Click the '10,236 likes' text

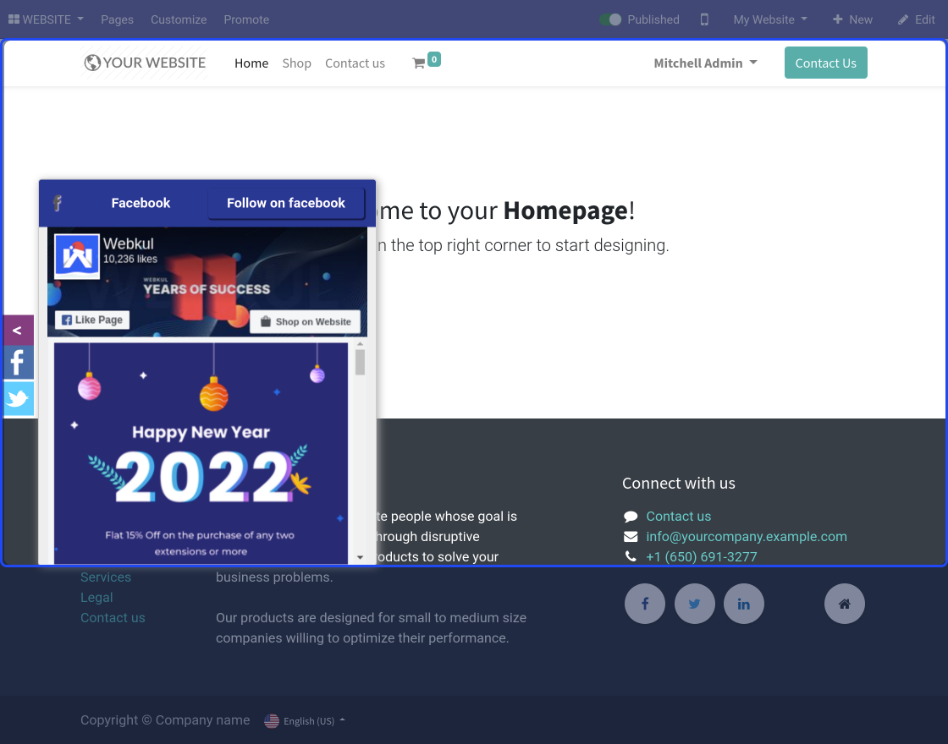coord(130,259)
